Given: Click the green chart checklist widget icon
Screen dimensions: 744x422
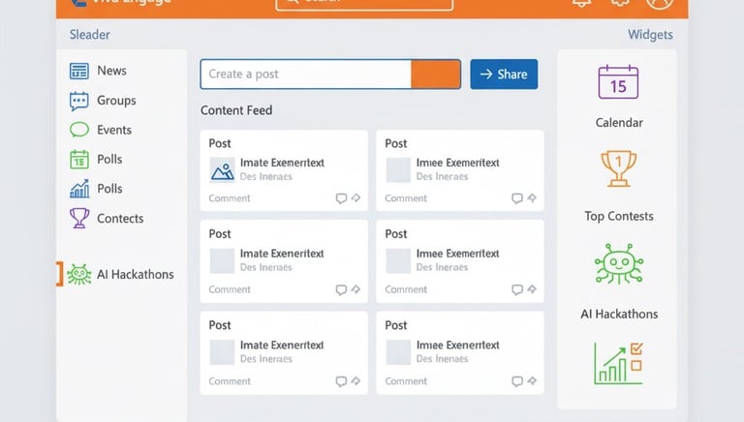Looking at the screenshot, I should point(618,363).
